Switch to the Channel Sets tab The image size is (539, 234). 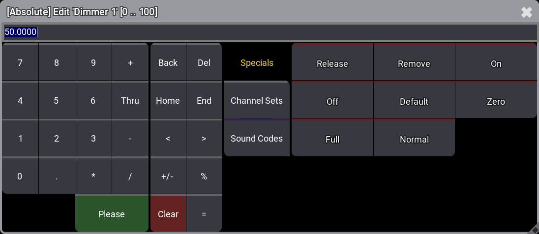coord(257,100)
